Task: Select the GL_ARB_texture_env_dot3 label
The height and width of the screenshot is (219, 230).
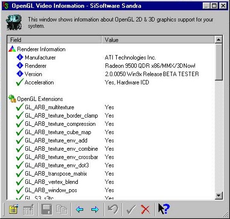Action: point(57,165)
